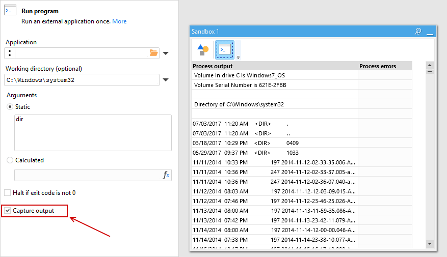Toggle Halt if exit code is not 0
Screen dimensions: 447x257
(x=8, y=193)
